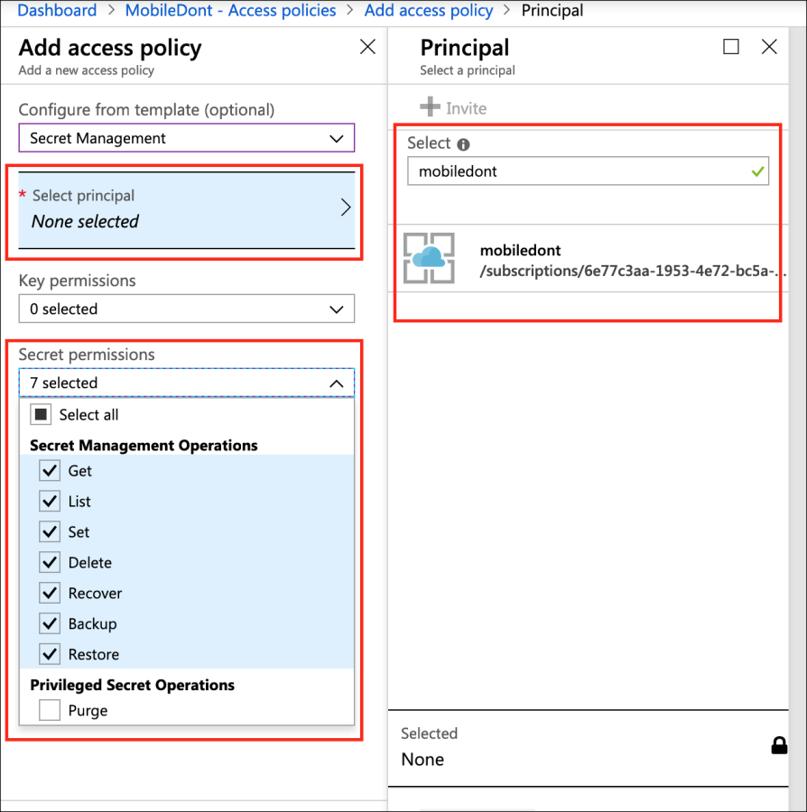Viewport: 807px width, 812px height.
Task: Close the Principal blade
Action: (769, 47)
